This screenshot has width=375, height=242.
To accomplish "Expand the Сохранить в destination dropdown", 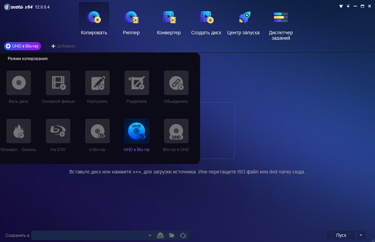I will coord(150,235).
